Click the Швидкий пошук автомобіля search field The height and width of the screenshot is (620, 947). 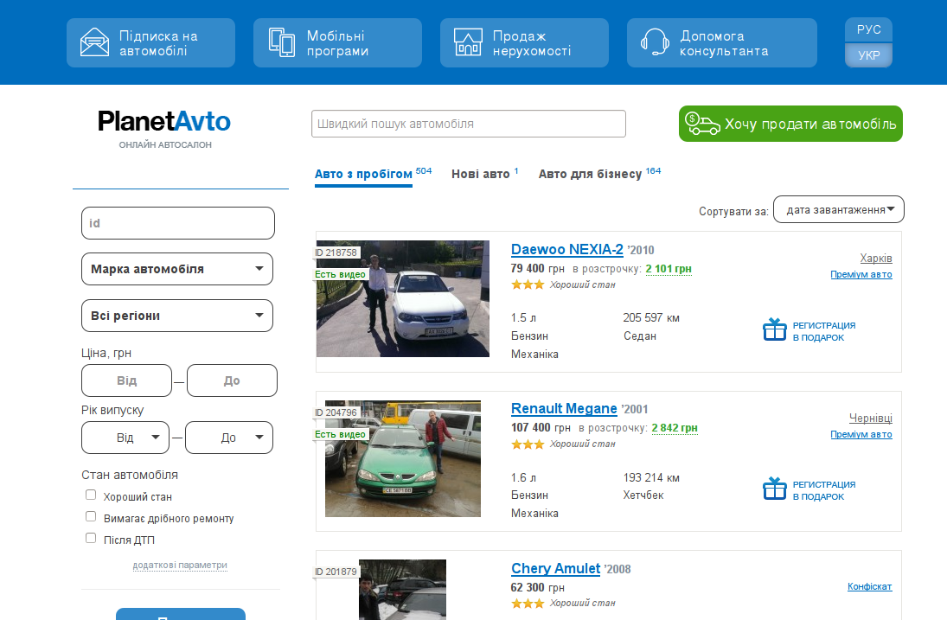468,124
